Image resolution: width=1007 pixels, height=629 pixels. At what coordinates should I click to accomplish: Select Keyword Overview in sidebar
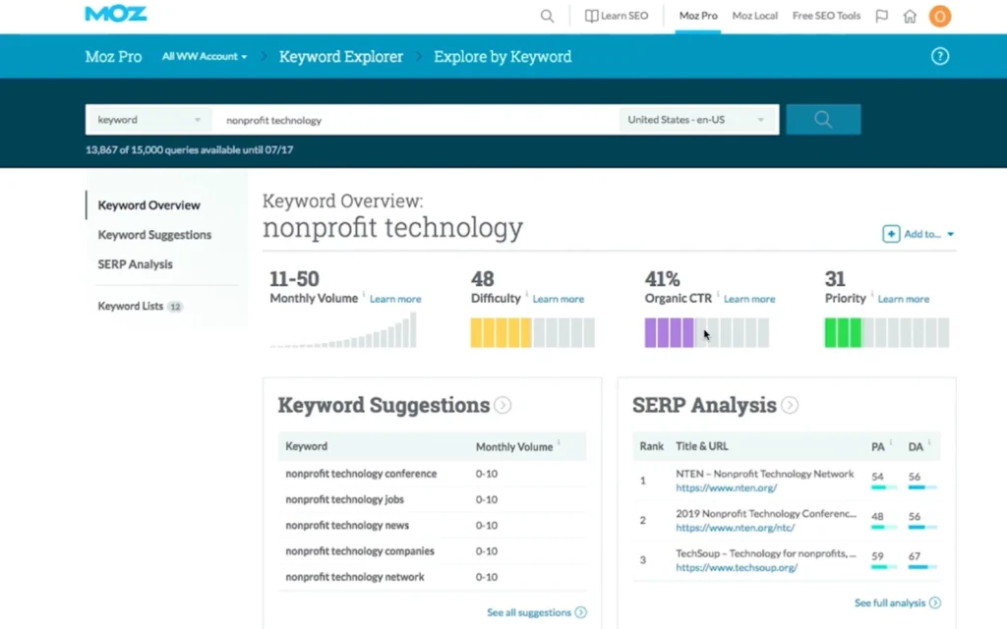[149, 205]
